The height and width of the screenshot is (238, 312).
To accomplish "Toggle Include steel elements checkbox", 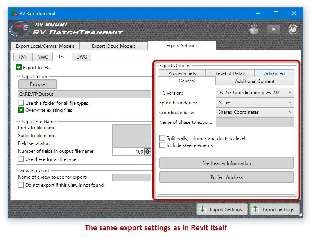I will tap(162, 145).
